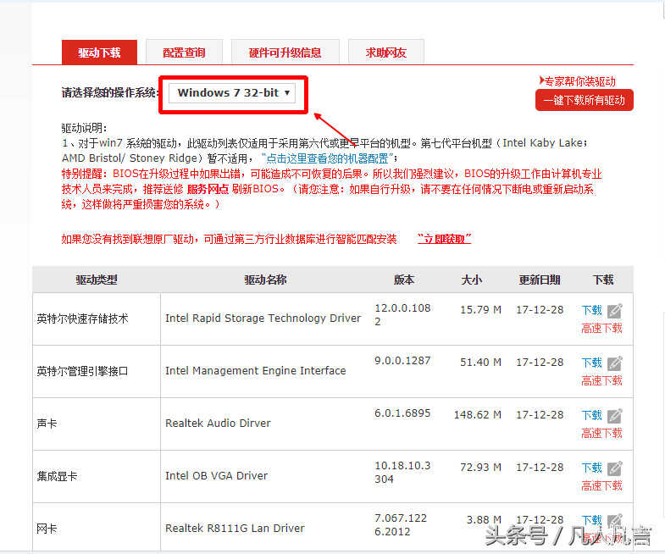Use 高速下载 for Realtek Audio Dirver

(x=601, y=433)
